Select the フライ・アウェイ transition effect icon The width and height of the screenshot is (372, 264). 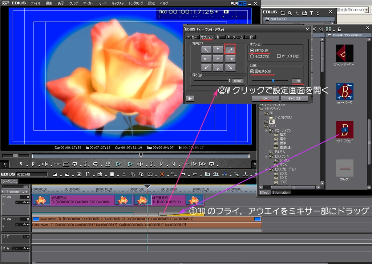[x=344, y=130]
